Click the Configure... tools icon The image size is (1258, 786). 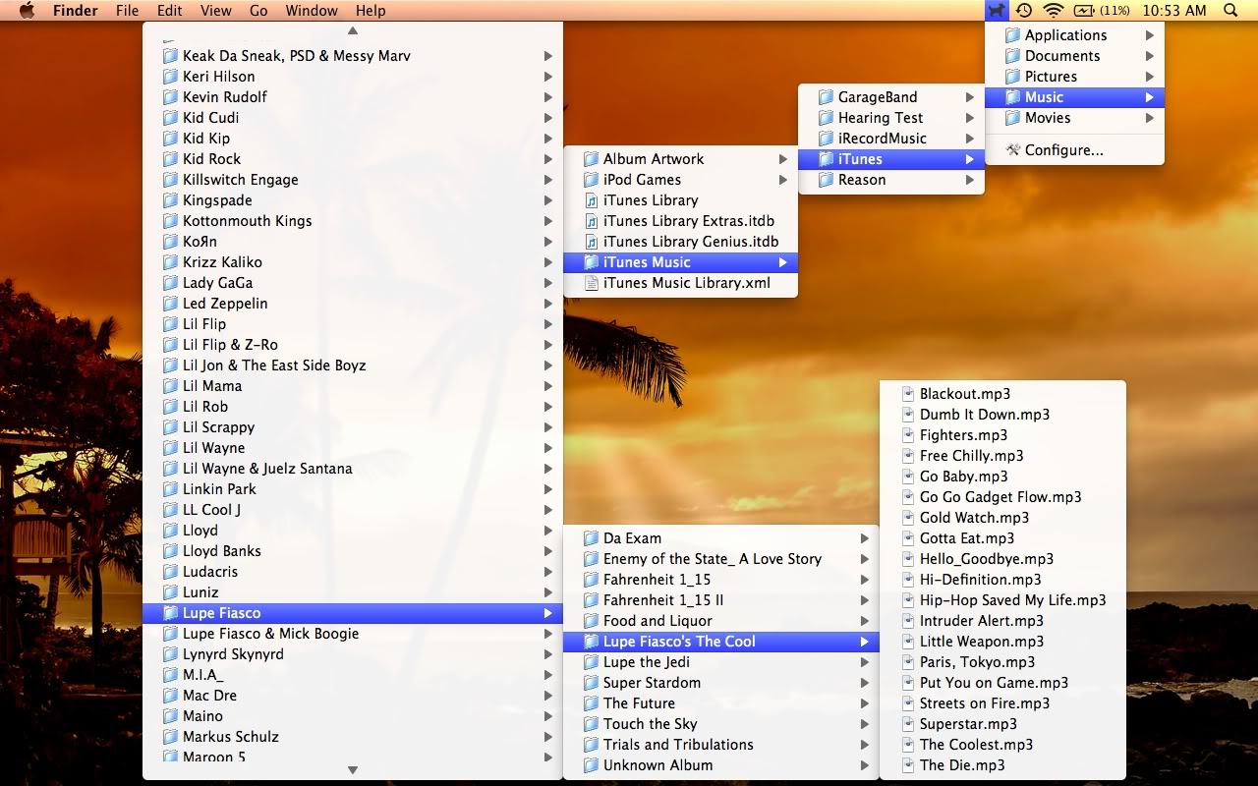tap(1012, 150)
